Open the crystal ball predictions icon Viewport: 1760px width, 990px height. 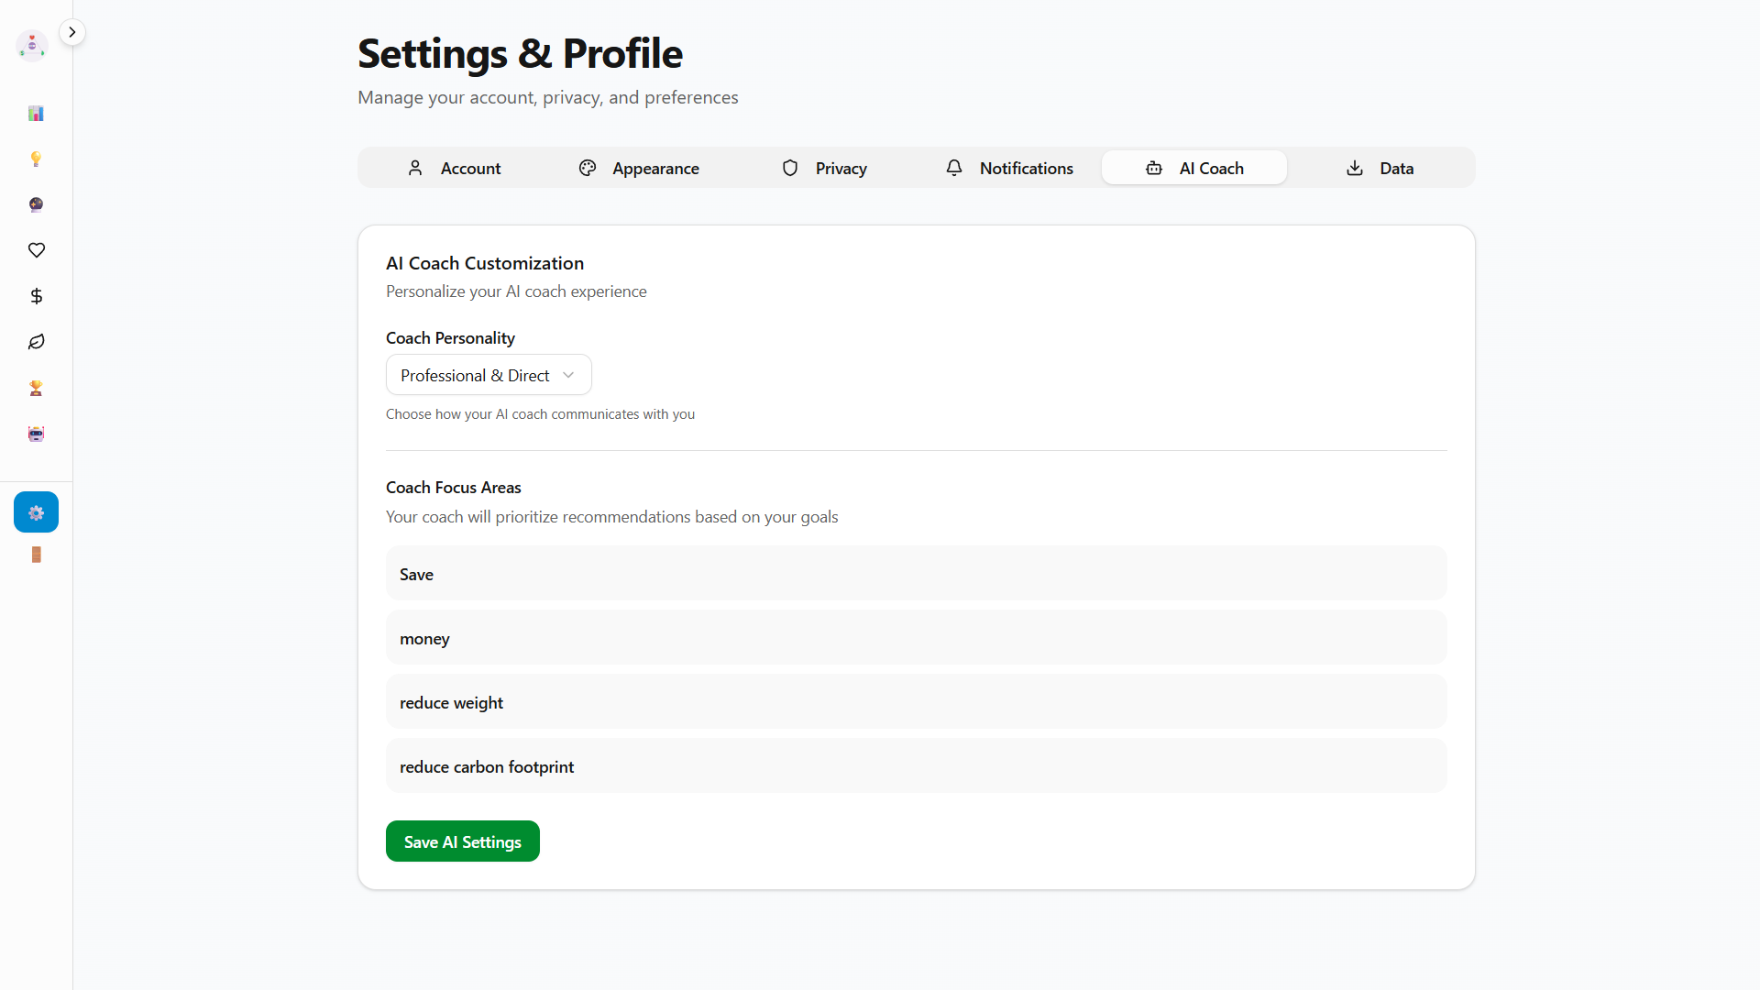click(36, 204)
